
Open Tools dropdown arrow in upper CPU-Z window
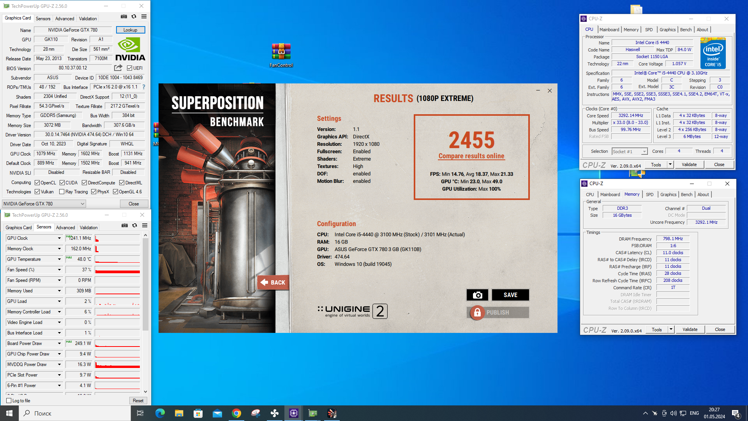click(670, 165)
